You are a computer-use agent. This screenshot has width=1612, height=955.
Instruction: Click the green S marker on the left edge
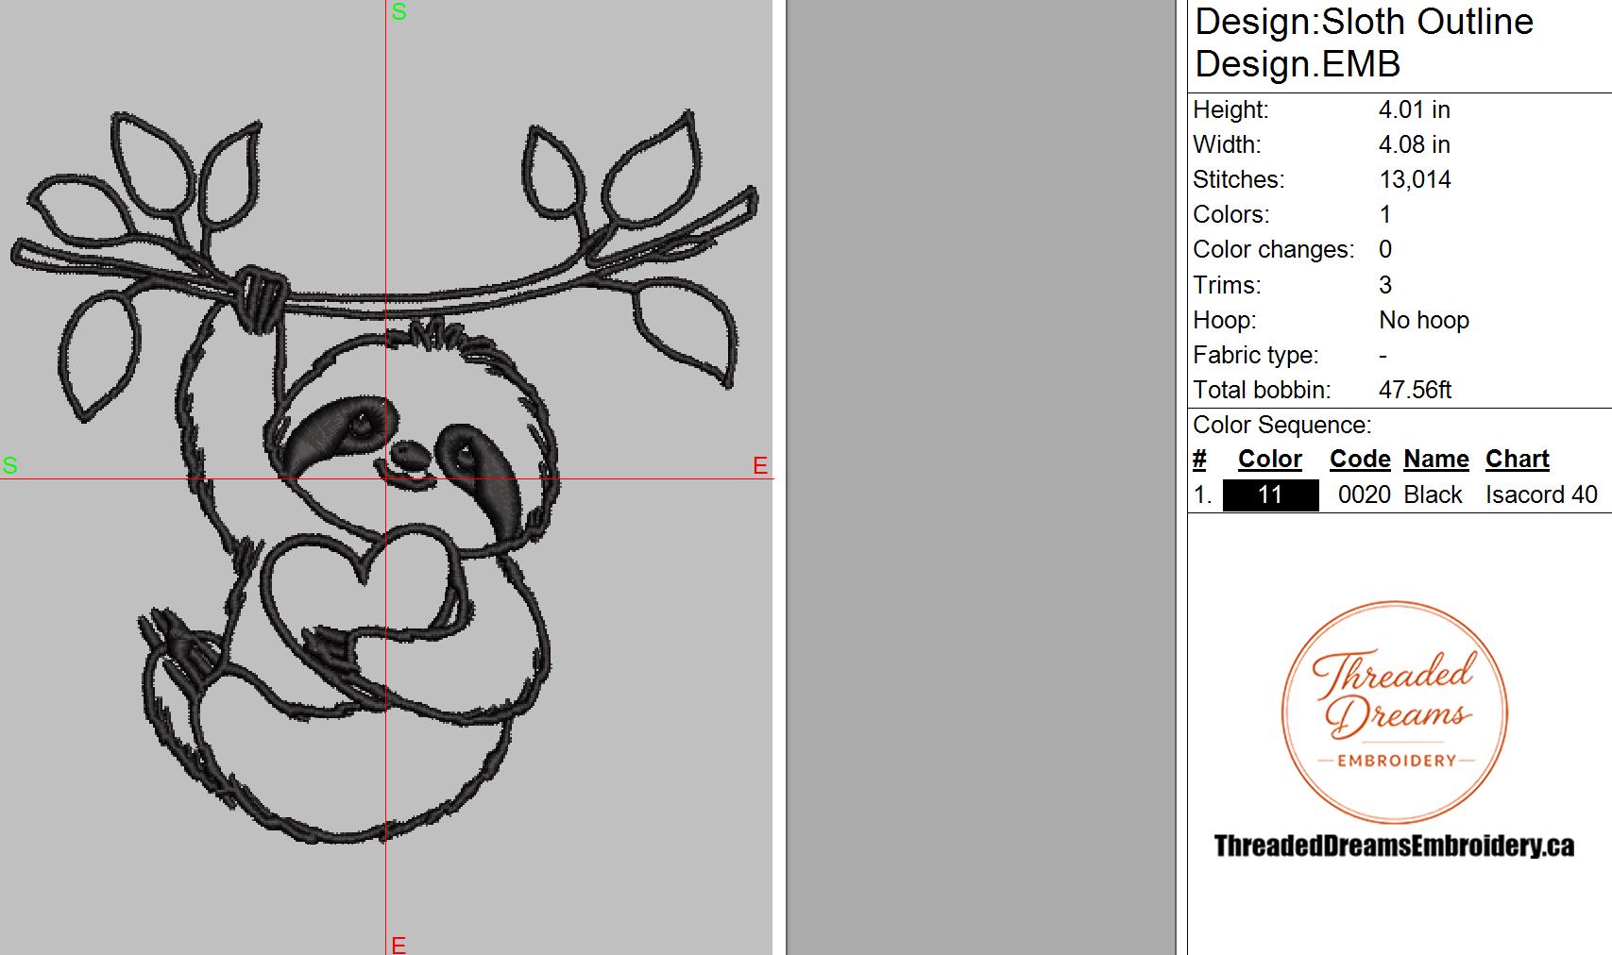[x=10, y=465]
